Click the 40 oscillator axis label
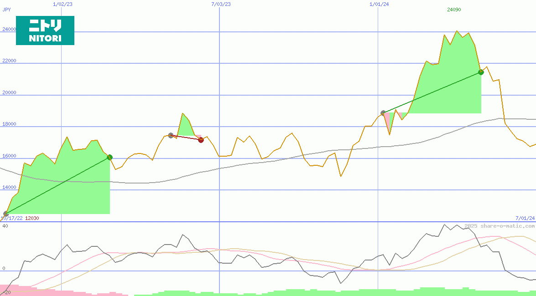536x296 pixels. (x=5, y=226)
